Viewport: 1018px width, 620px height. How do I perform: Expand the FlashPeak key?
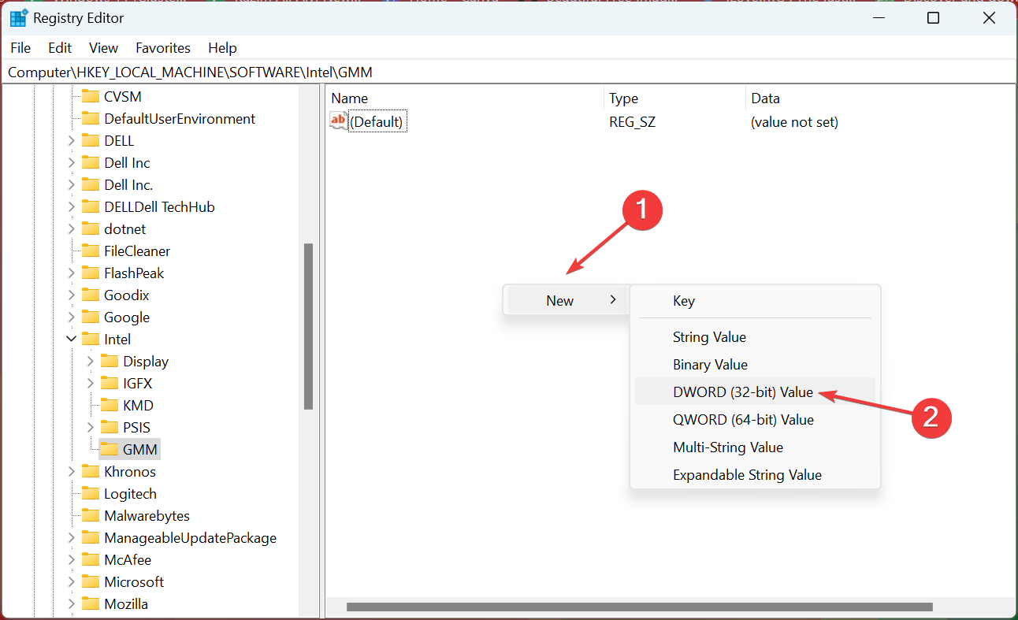pos(72,273)
